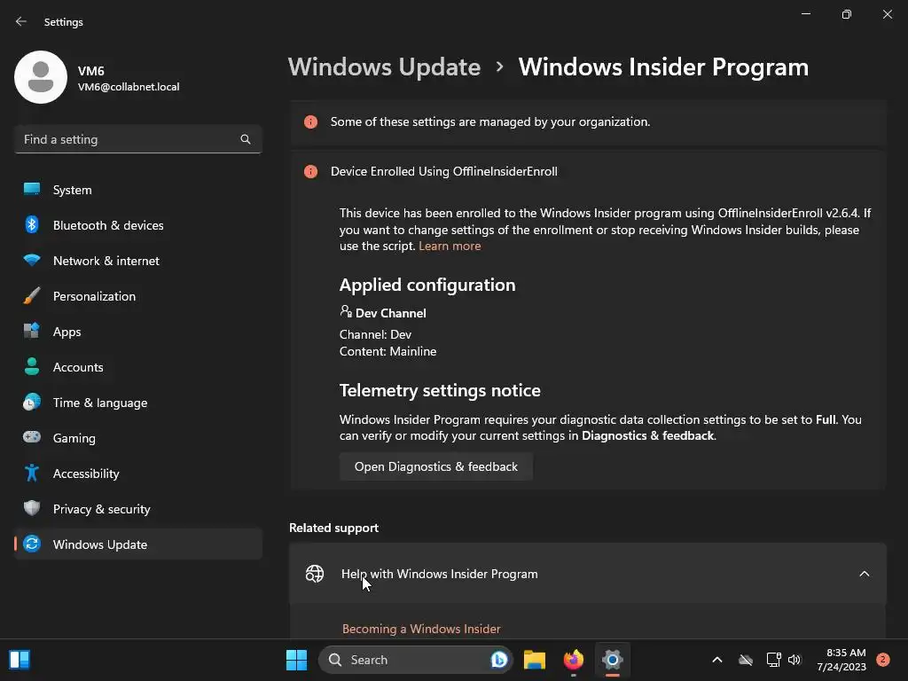Open Time & language settings
Viewport: 908px width, 681px height.
point(137,402)
